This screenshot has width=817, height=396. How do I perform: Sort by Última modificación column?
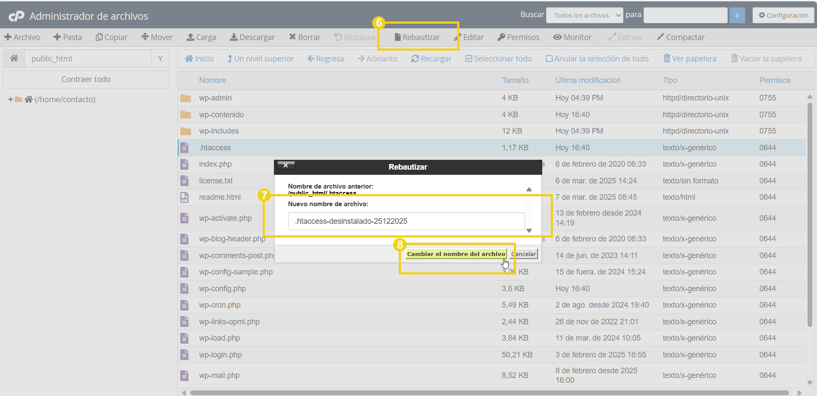coord(587,80)
